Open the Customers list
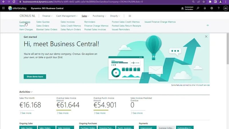The image size is (229, 129). click(25, 22)
